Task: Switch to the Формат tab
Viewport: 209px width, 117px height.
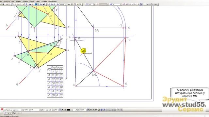Action: click(8, 113)
